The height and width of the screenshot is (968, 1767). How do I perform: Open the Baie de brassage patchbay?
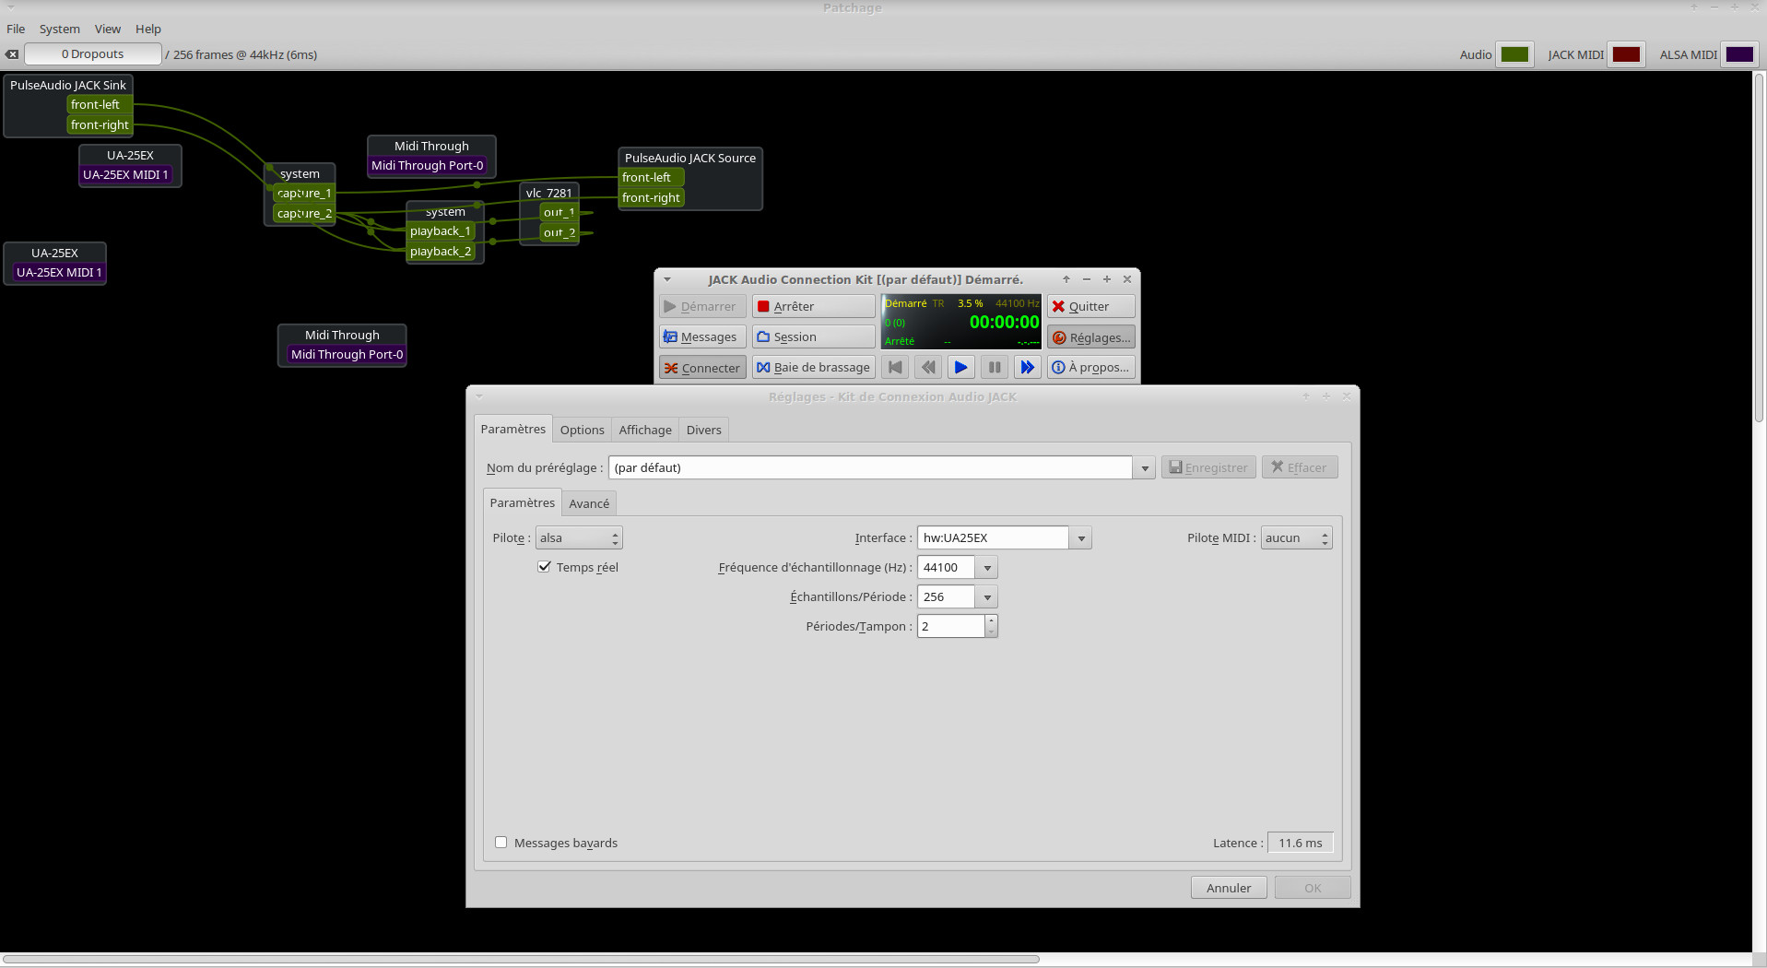[x=813, y=368]
